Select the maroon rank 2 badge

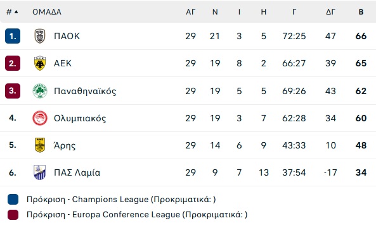click(13, 63)
